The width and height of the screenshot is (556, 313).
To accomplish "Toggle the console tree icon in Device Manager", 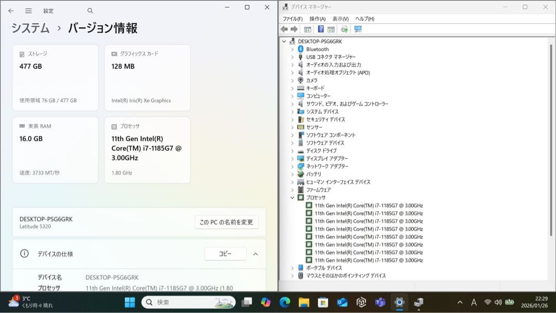I will (x=307, y=29).
